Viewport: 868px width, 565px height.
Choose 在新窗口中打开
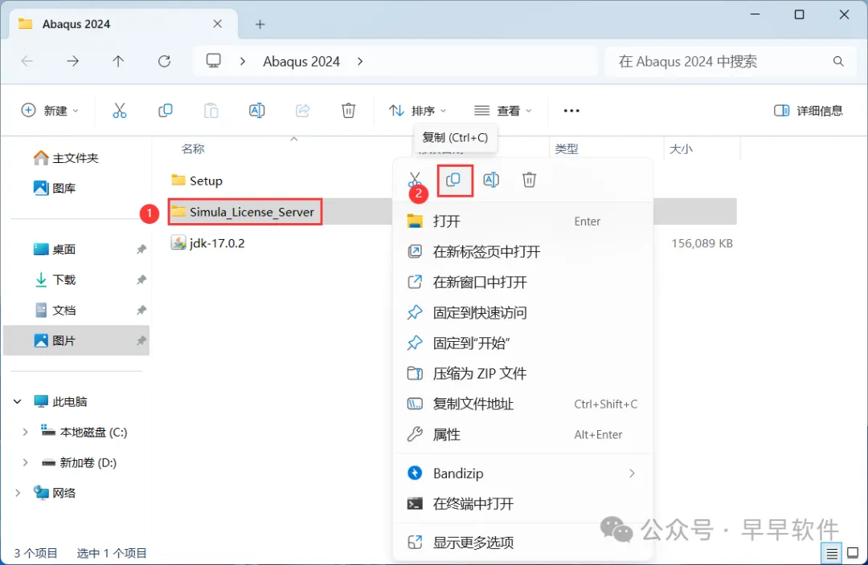point(523,282)
